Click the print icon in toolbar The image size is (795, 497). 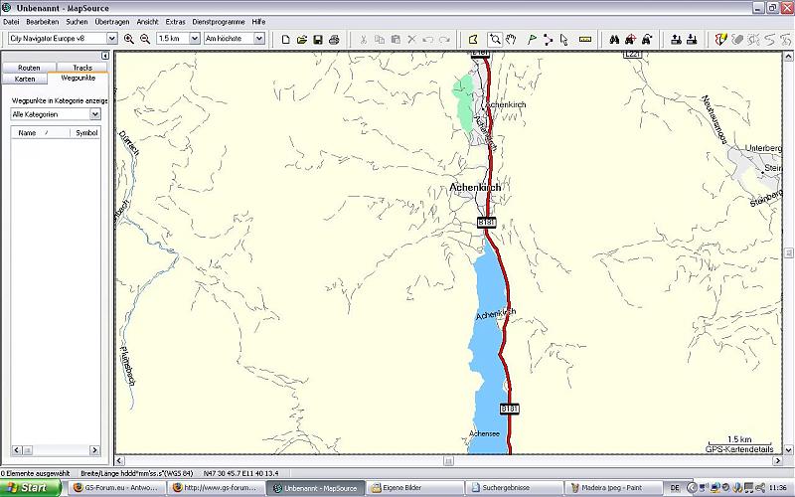point(334,39)
